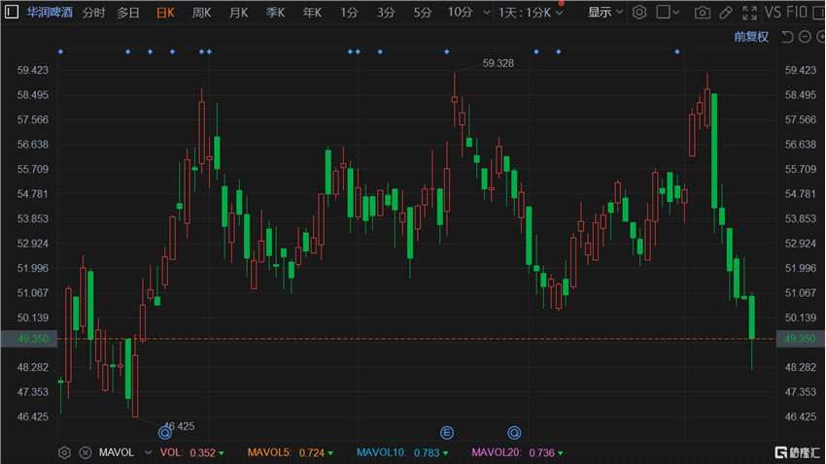
Task: Open the VS compare function
Action: pos(773,12)
